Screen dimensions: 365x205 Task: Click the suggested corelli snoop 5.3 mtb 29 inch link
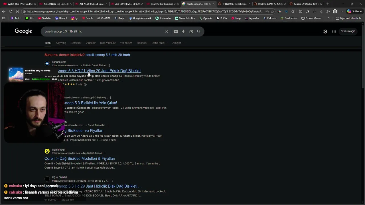coord(108,55)
